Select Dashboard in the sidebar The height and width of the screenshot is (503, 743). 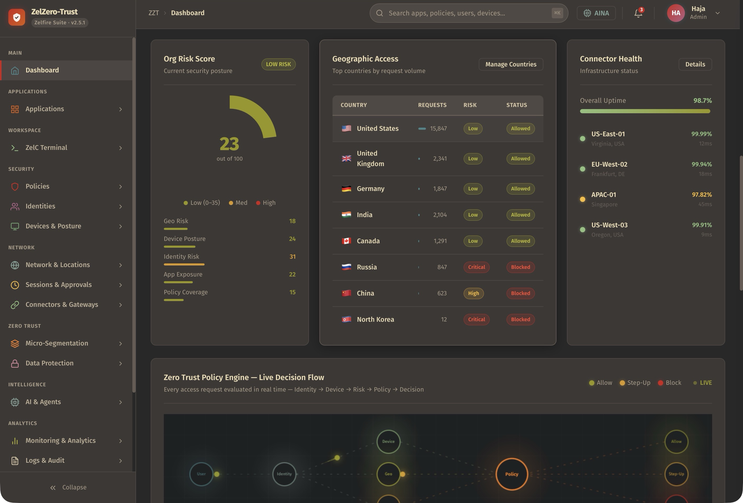pos(66,70)
